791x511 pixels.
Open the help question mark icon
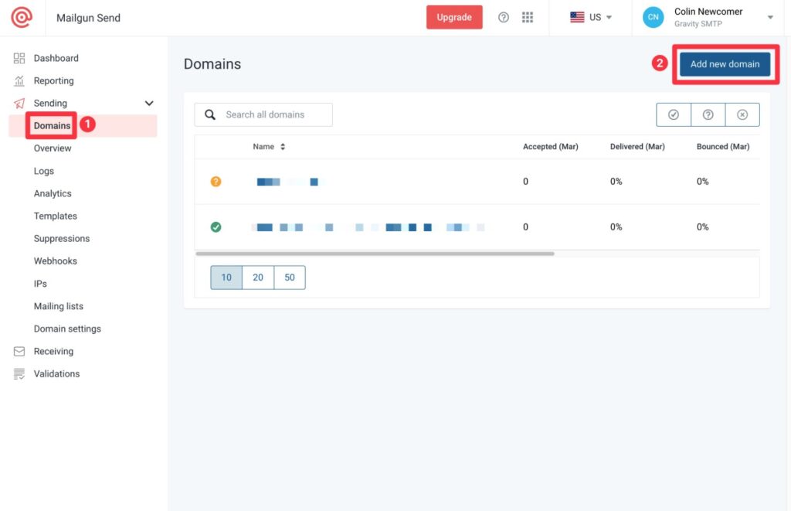pyautogui.click(x=504, y=17)
